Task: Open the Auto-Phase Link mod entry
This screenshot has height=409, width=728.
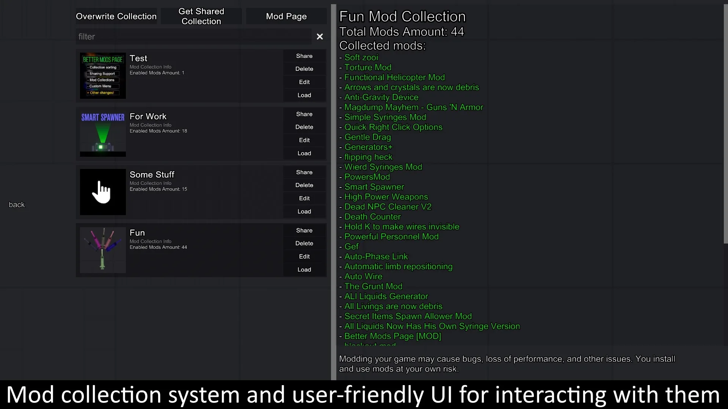Action: (x=376, y=256)
